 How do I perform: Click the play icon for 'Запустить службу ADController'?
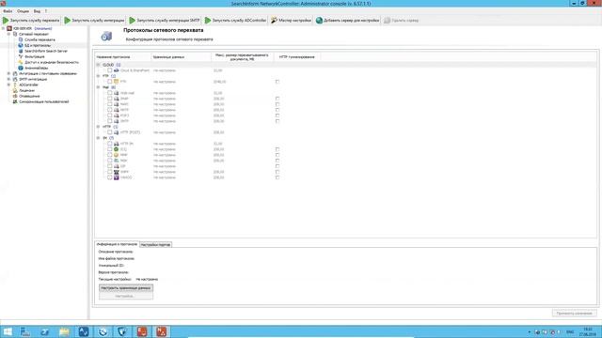pyautogui.click(x=208, y=21)
